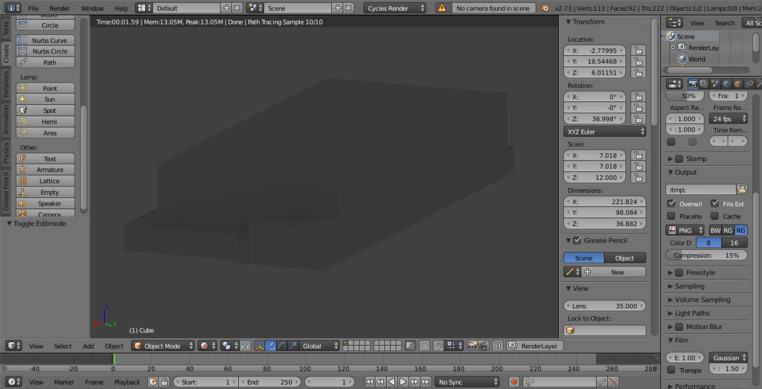Open the World properties tab icon
The width and height of the screenshot is (762, 389).
[x=726, y=84]
